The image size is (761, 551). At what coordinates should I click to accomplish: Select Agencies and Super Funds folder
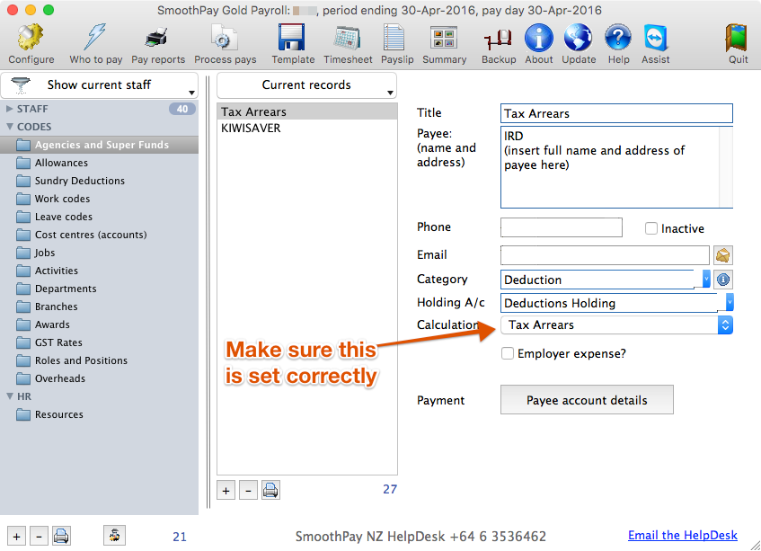pos(100,145)
